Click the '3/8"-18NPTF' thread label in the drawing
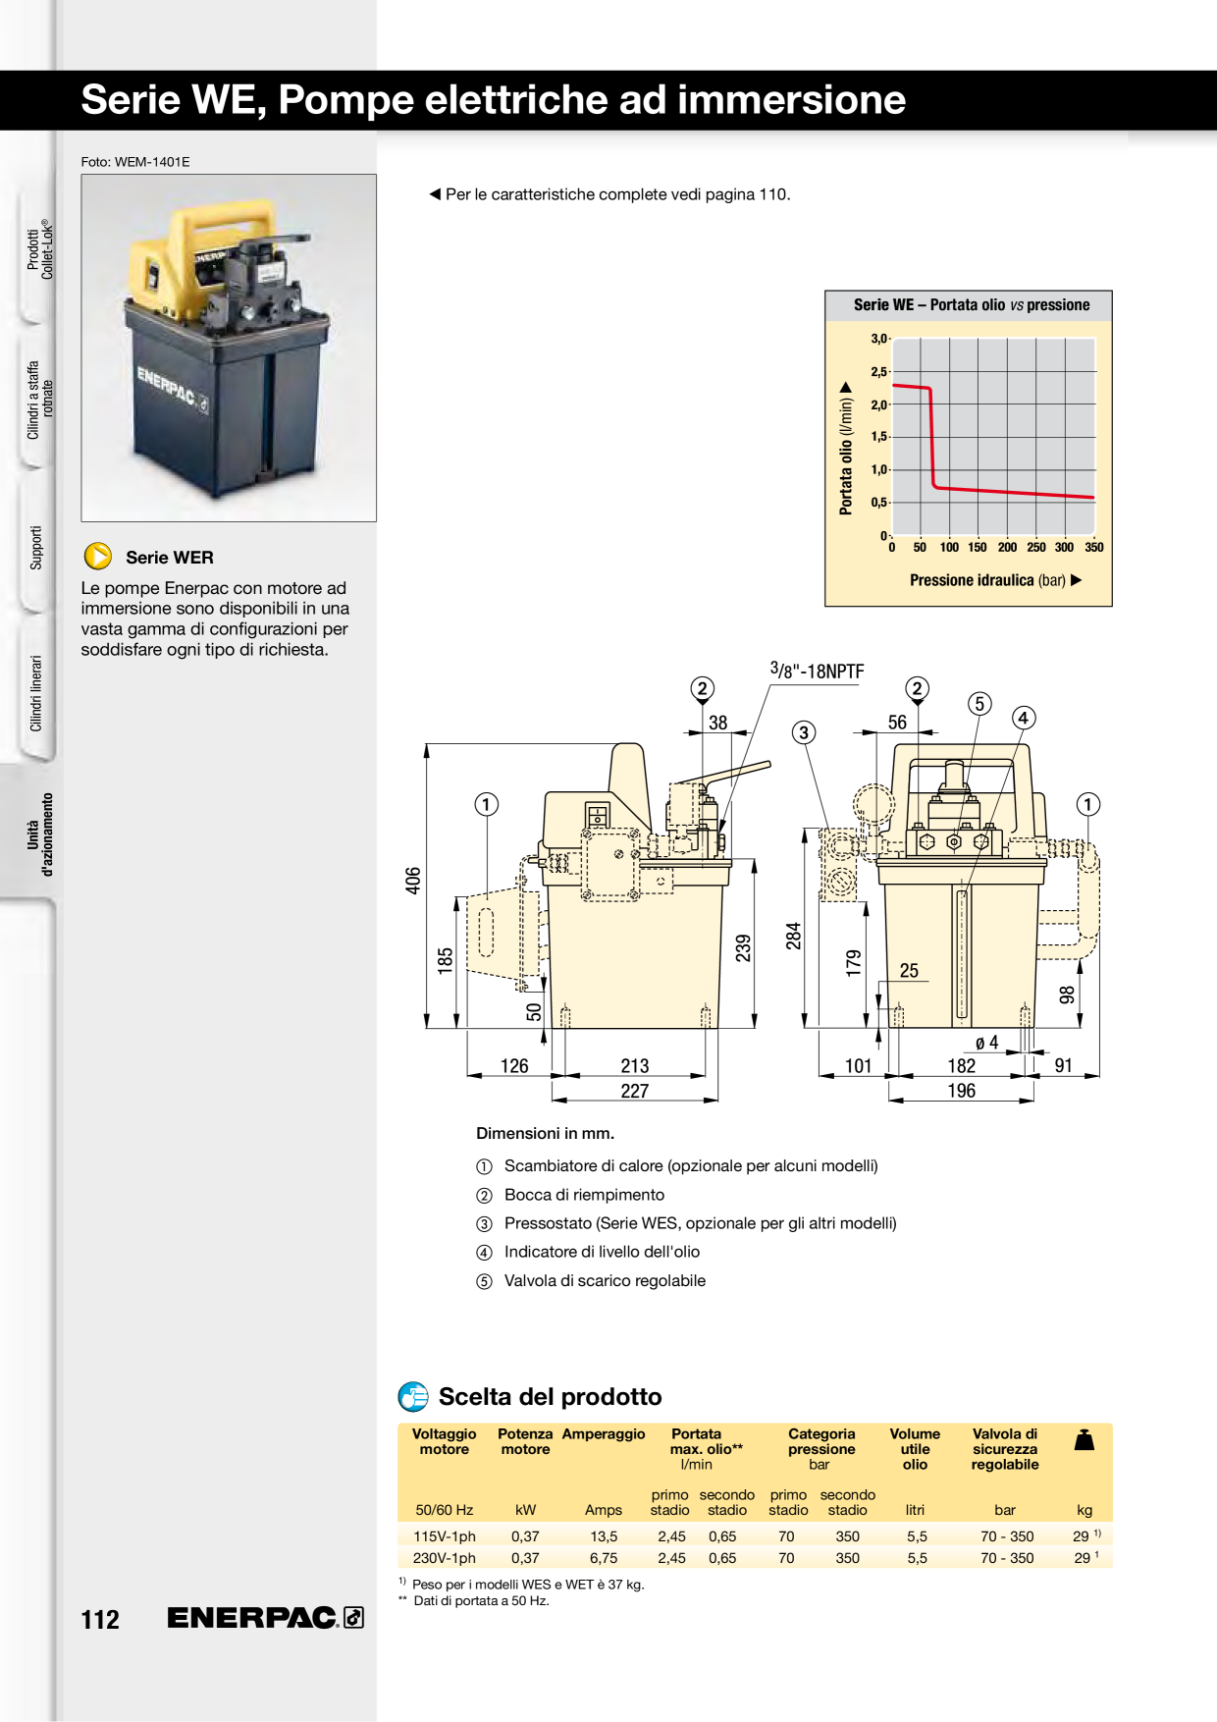 pos(817,671)
